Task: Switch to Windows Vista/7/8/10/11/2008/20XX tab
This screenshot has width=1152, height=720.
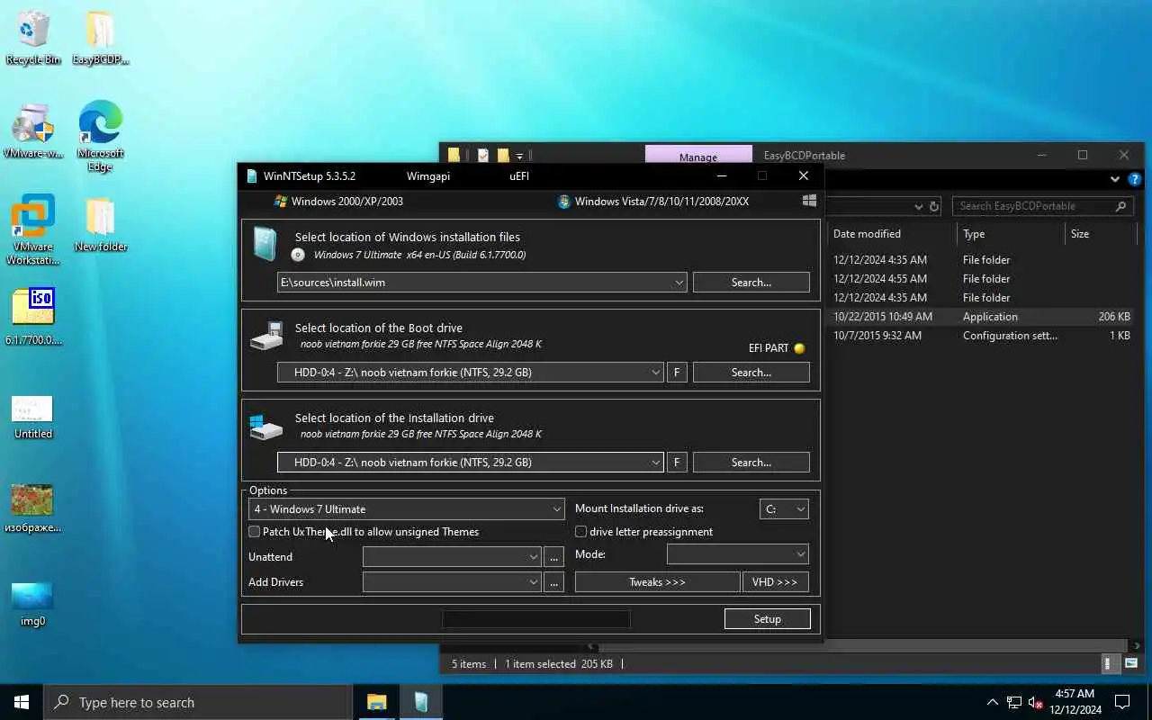Action: point(653,202)
